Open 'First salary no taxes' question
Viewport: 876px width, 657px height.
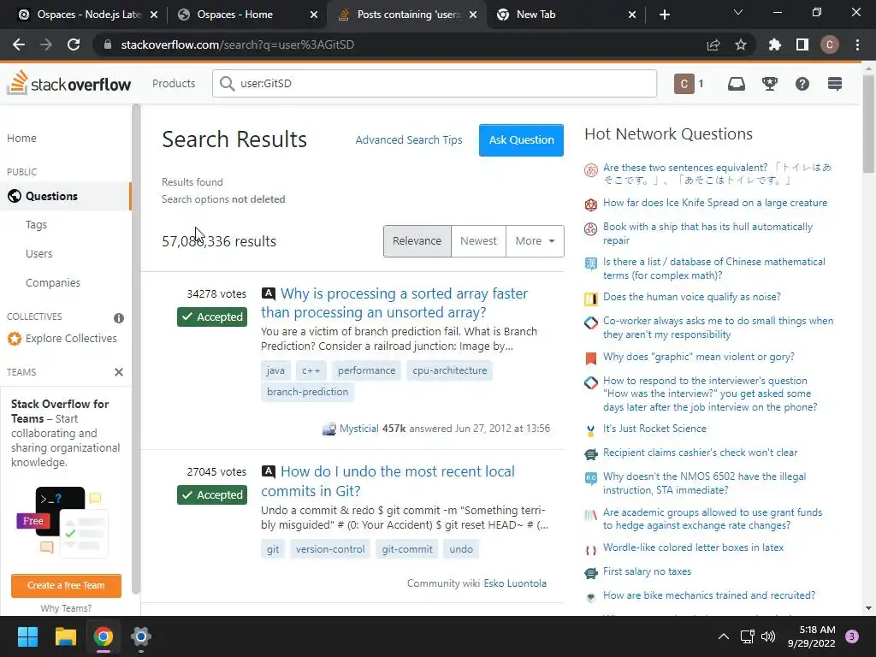coord(647,571)
